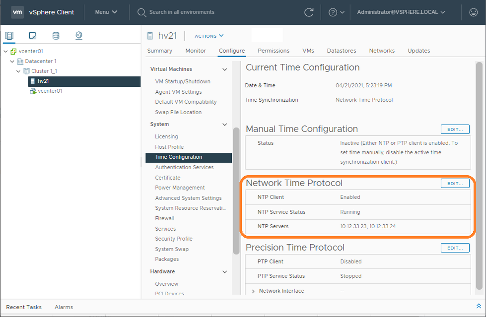
Task: Open the Networking inventory view icon
Action: pos(79,36)
